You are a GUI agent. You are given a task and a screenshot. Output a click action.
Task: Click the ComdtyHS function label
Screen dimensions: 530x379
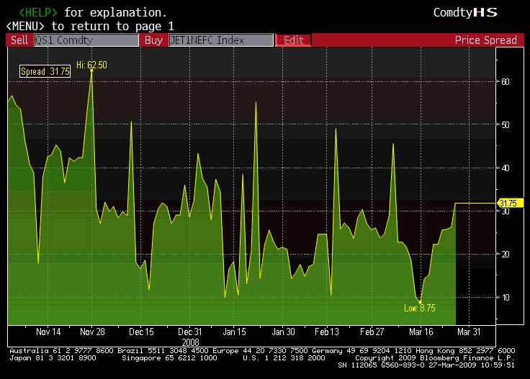pos(465,12)
